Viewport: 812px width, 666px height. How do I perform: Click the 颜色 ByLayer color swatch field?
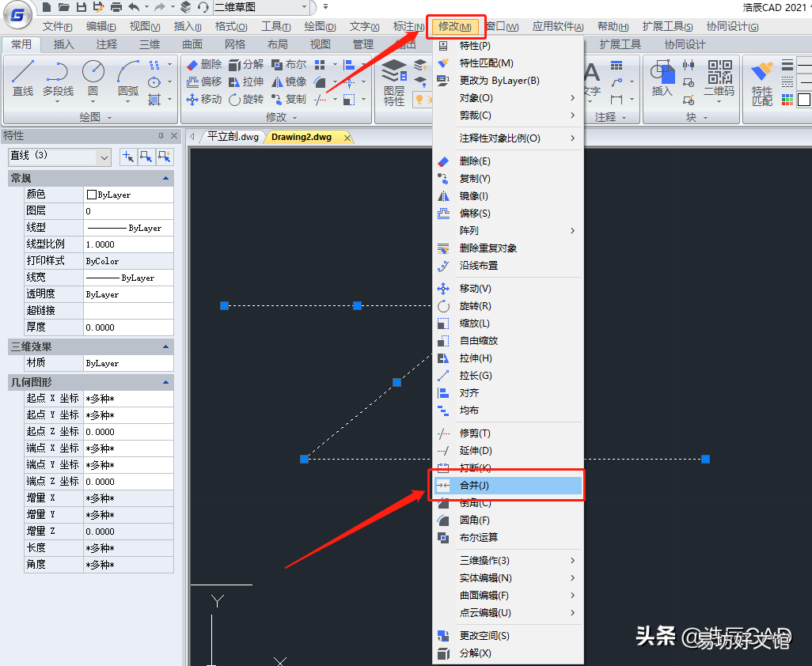pos(128,195)
